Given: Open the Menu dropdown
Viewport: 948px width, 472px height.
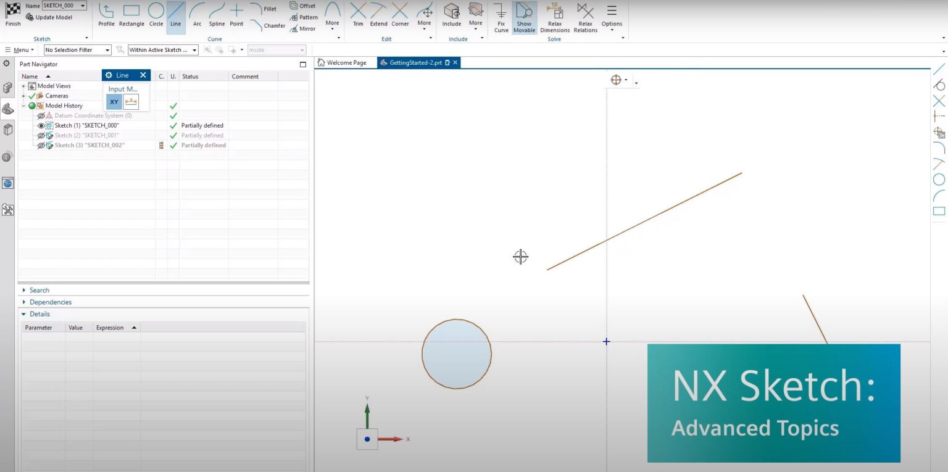Looking at the screenshot, I should click(20, 50).
